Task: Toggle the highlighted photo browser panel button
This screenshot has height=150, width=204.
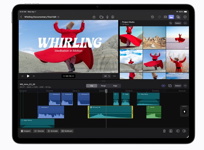Action: pos(171,17)
